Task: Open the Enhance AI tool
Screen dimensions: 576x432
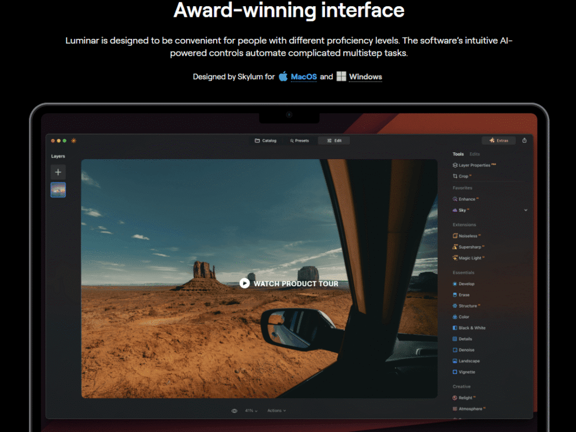Action: click(465, 199)
